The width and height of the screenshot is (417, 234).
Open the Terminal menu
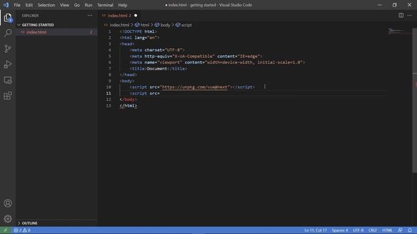[x=105, y=5]
